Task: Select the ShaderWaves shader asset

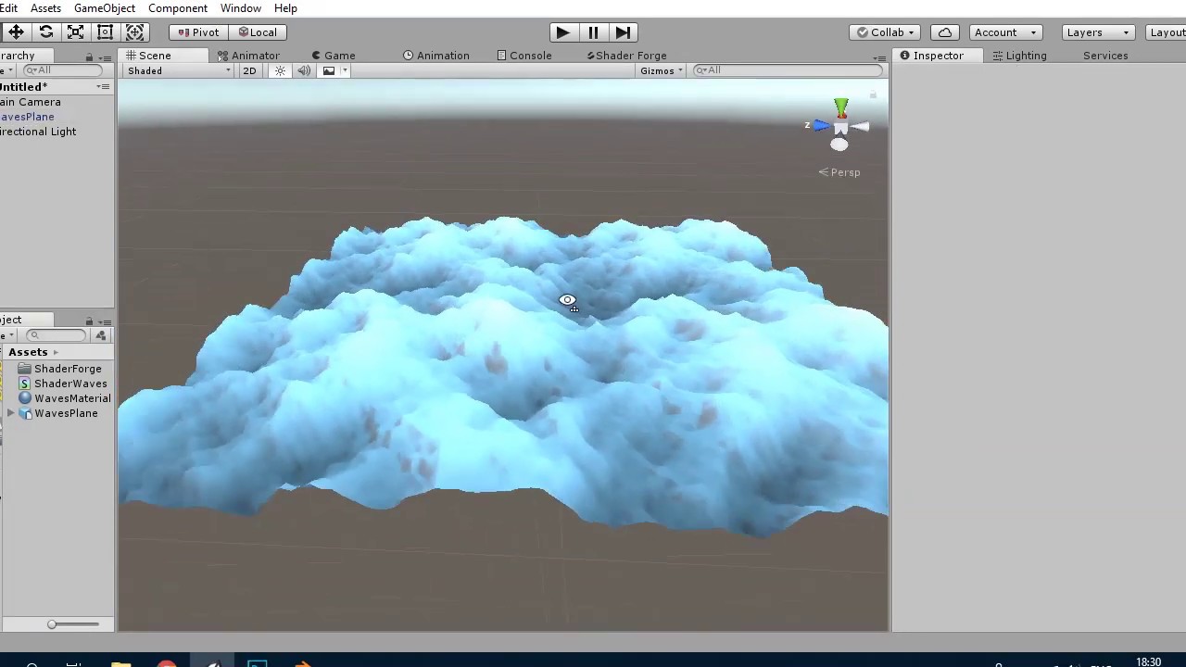Action: pos(62,384)
